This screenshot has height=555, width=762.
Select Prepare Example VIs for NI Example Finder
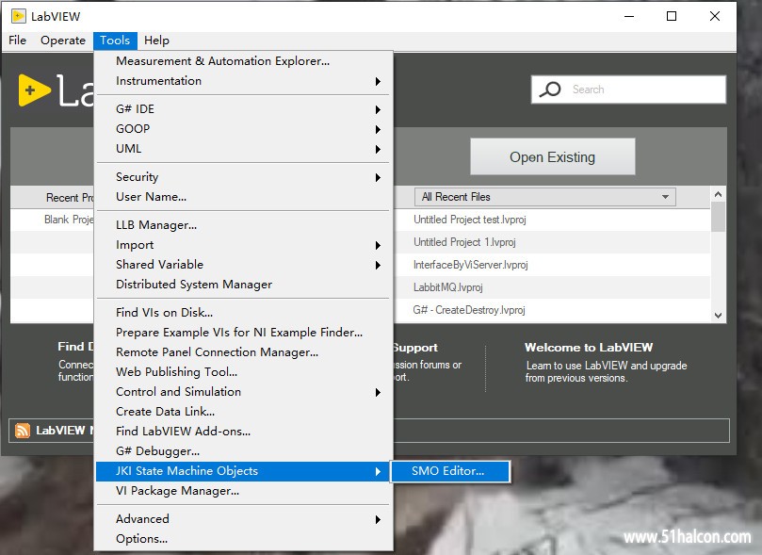pos(243,333)
